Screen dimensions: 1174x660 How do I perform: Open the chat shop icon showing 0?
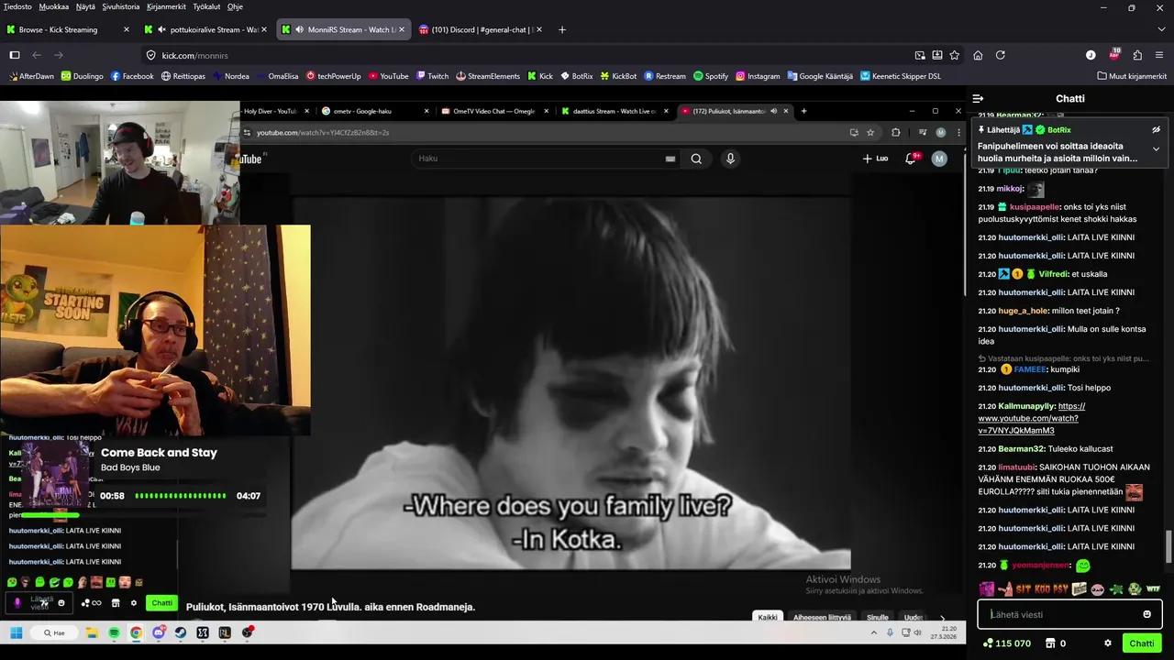(1054, 643)
